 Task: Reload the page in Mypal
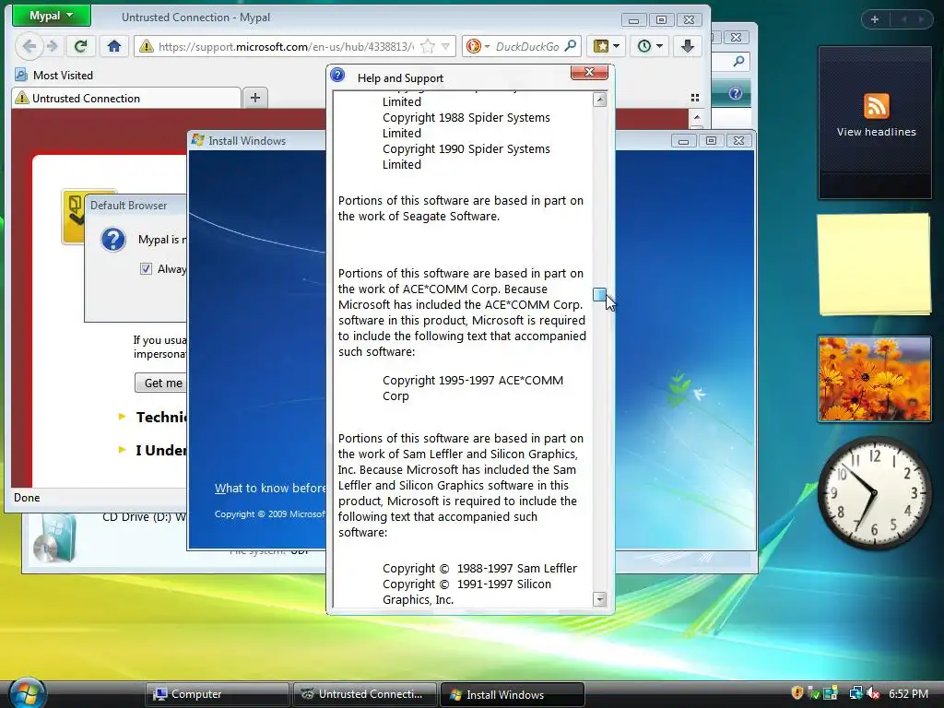81,46
